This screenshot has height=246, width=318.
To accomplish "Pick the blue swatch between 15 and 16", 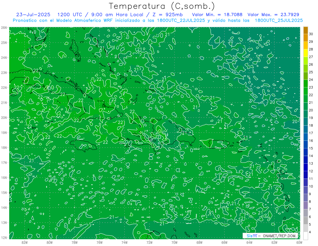I will 306,144.
